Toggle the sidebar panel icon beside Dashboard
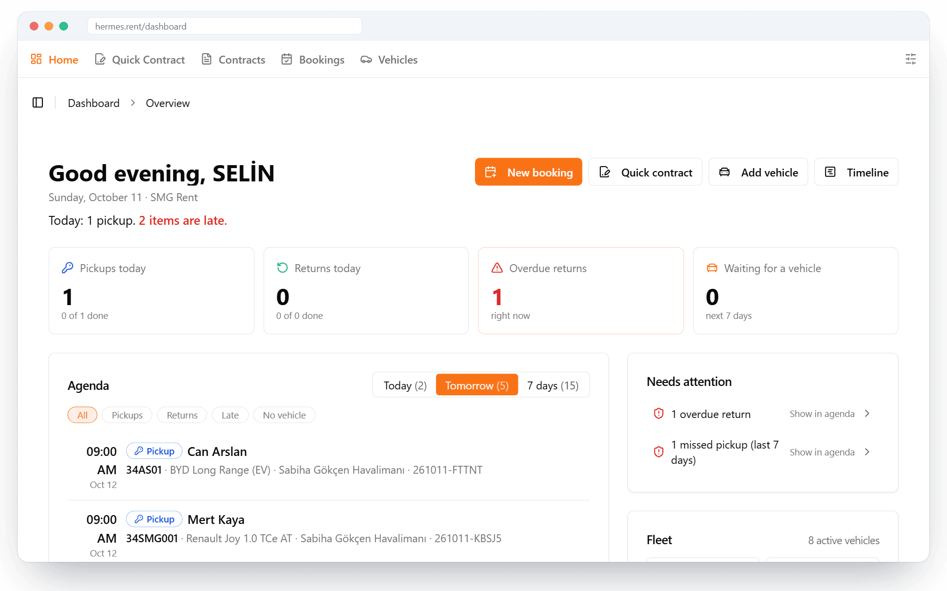Screen dimensions: 947x591 38,103
